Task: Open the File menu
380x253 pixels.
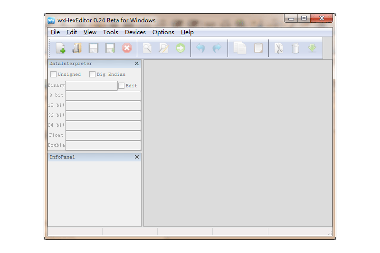Action: 55,32
